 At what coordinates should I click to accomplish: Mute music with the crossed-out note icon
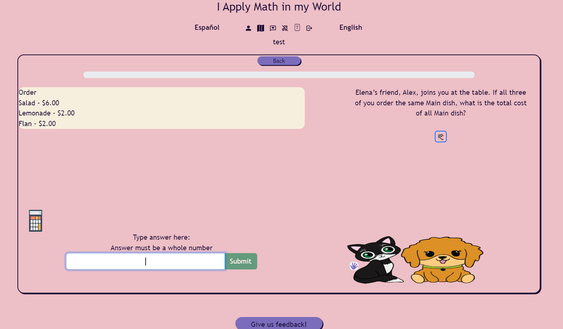point(285,28)
